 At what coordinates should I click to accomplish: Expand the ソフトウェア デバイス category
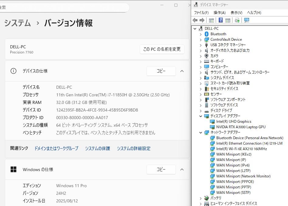coord(201,105)
